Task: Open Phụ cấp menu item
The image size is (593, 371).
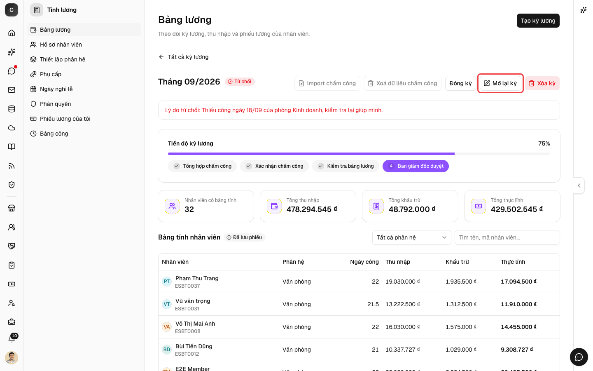Action: tap(84, 74)
